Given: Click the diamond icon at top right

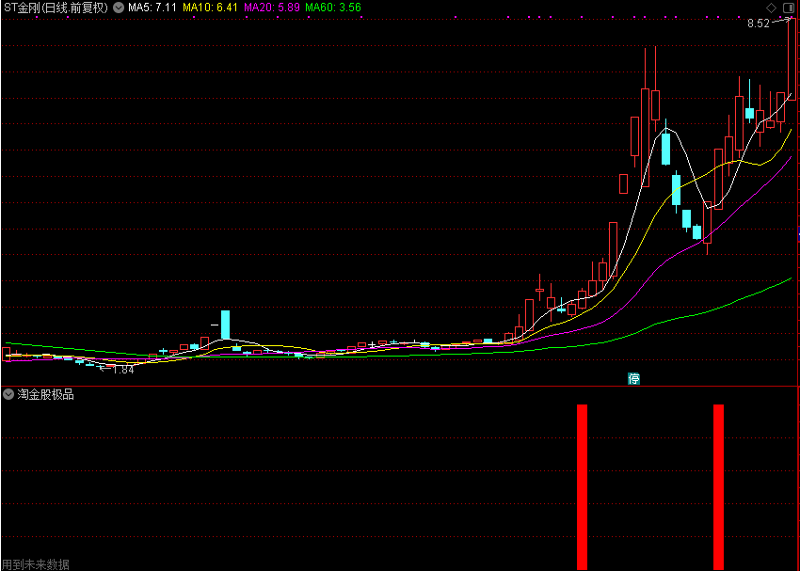Looking at the screenshot, I should (771, 8).
